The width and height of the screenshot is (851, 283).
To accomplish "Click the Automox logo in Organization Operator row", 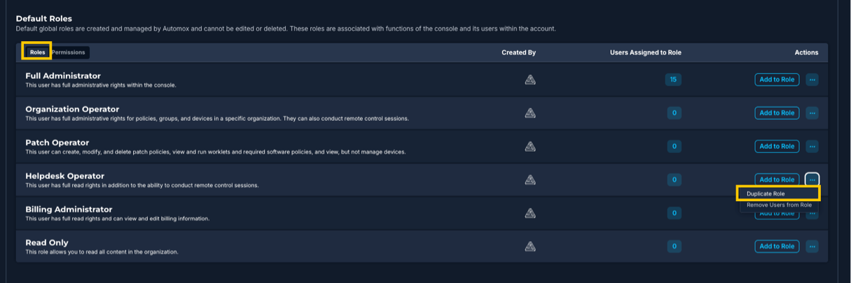I will click(530, 113).
